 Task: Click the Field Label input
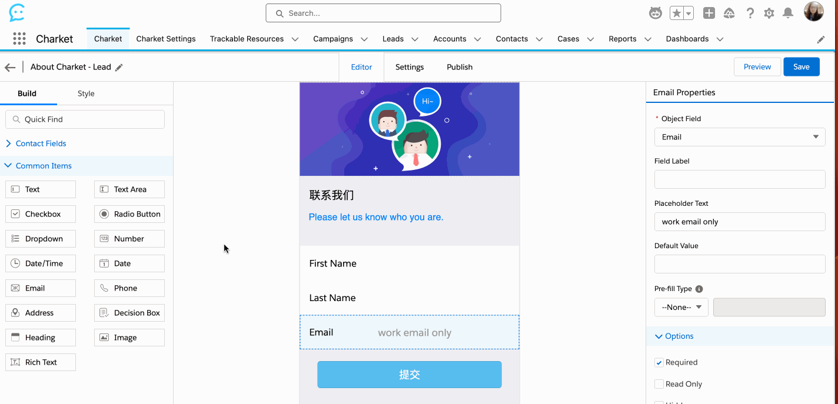[740, 179]
